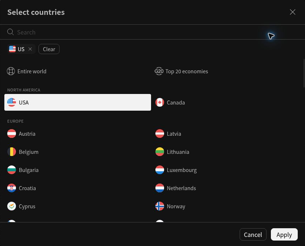Image resolution: width=305 pixels, height=246 pixels.
Task: Click the Latvia flag icon
Action: pos(160,134)
